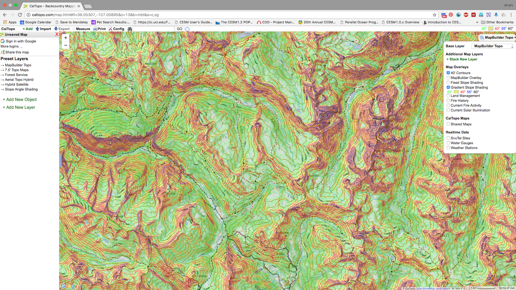Reload the page with refresh icon
The image size is (516, 290).
(x=20, y=15)
